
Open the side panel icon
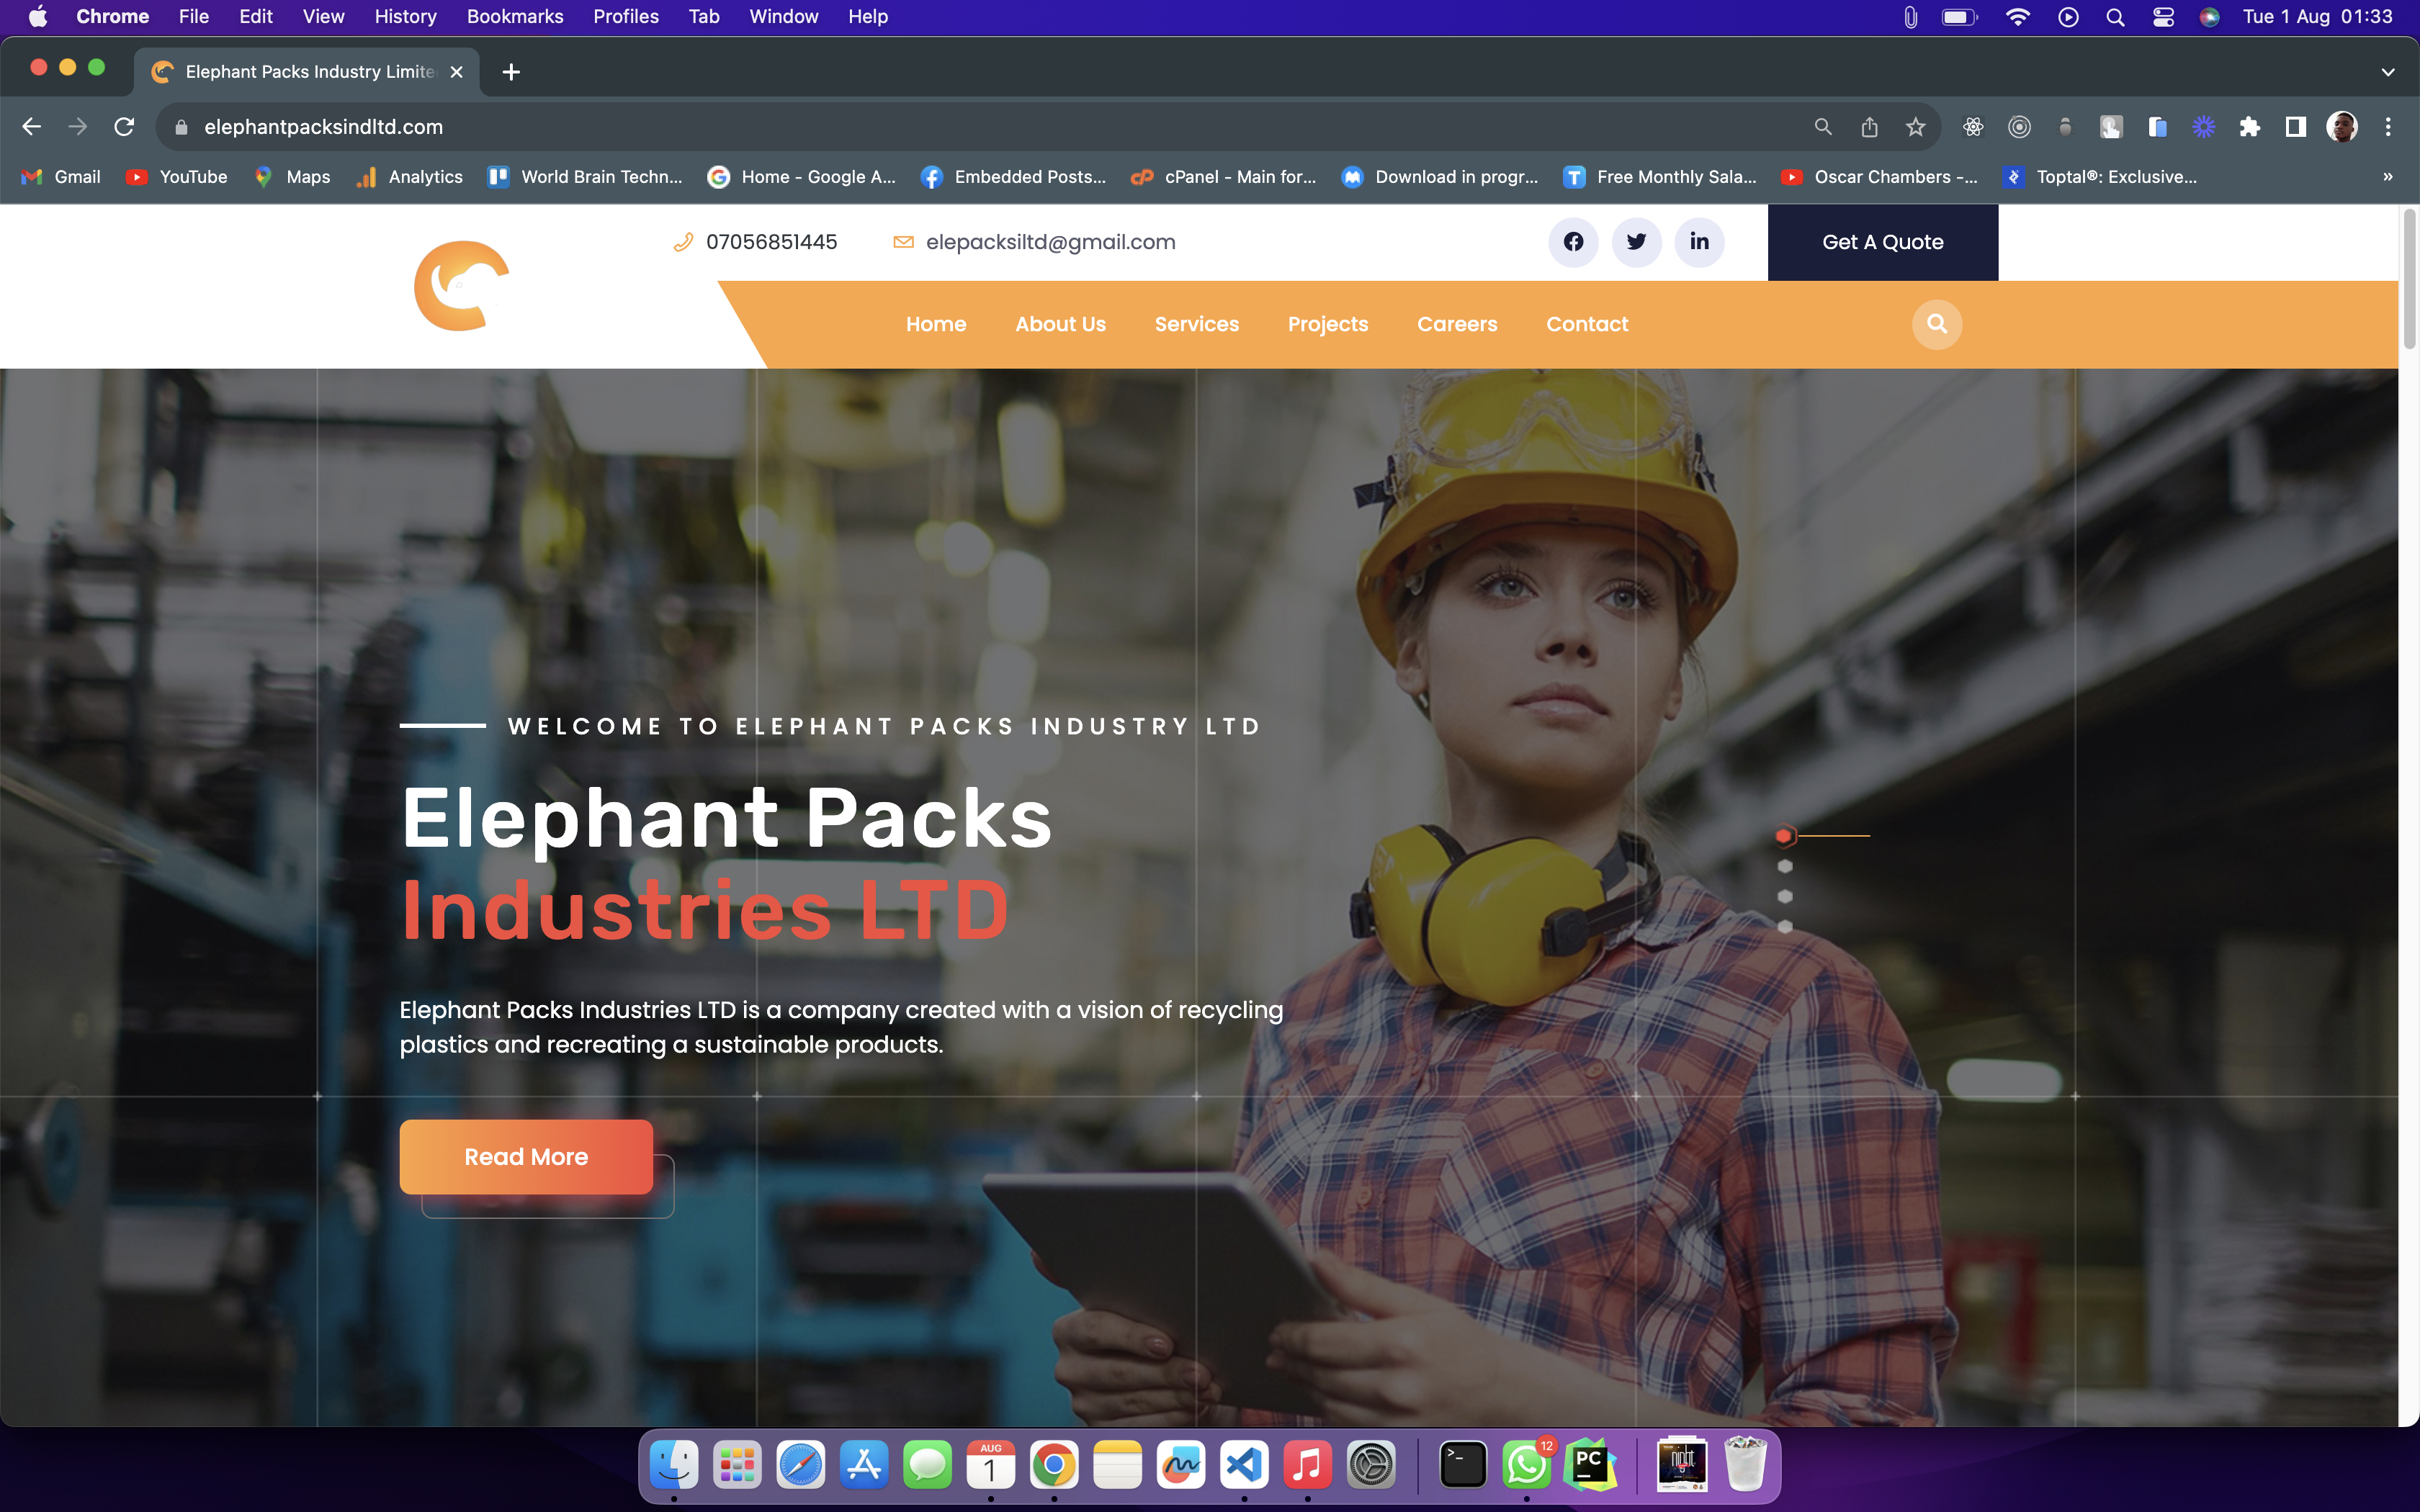(x=2296, y=127)
